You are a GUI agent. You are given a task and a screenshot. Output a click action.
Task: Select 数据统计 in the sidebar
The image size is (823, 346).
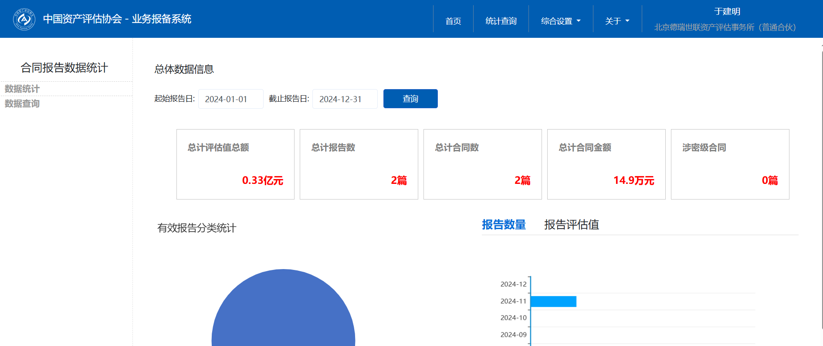point(22,89)
